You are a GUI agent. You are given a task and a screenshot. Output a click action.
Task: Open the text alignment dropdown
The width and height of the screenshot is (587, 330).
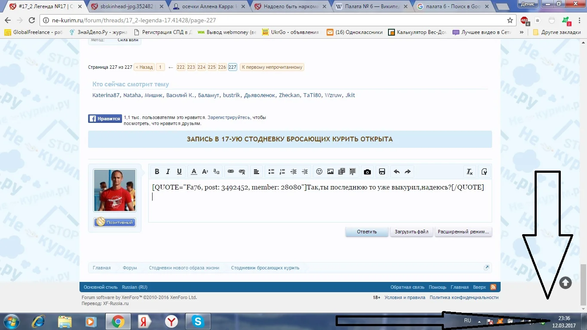click(x=257, y=171)
